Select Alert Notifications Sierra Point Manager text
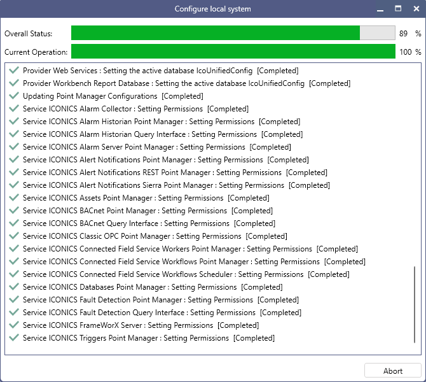 point(176,185)
